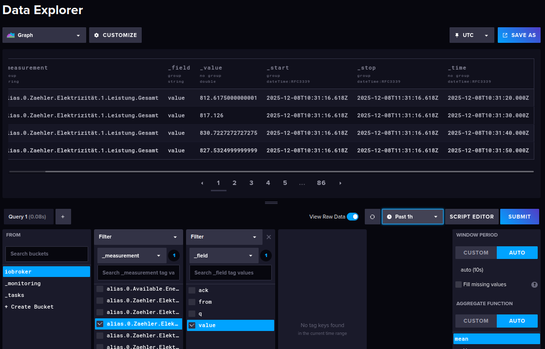Click SAVE AS export button

click(519, 35)
